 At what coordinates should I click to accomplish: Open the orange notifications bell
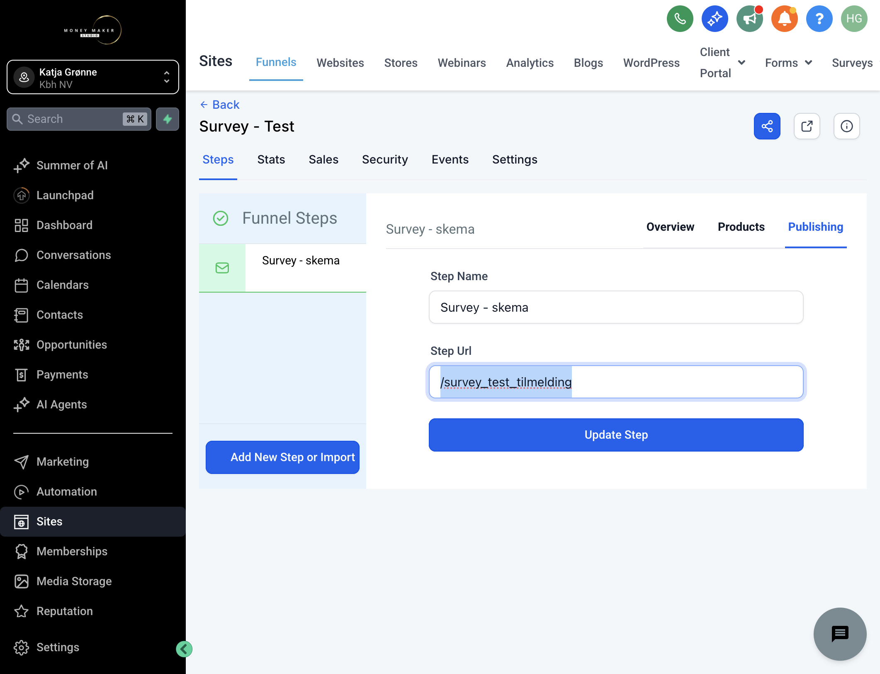point(784,19)
